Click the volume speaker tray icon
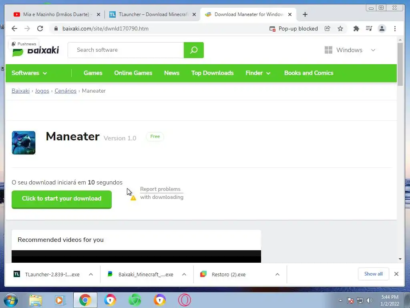 369,300
